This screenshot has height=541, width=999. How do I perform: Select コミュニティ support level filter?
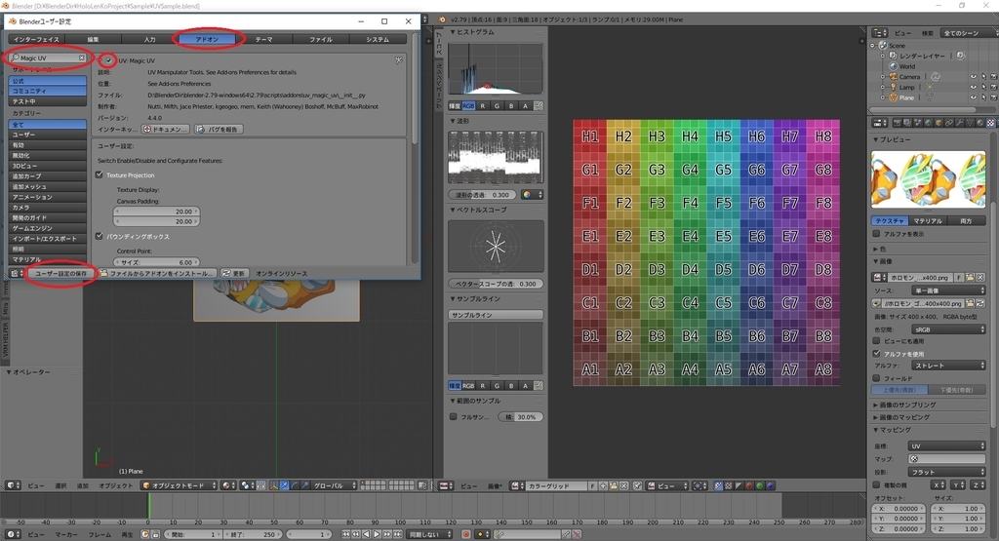point(48,91)
